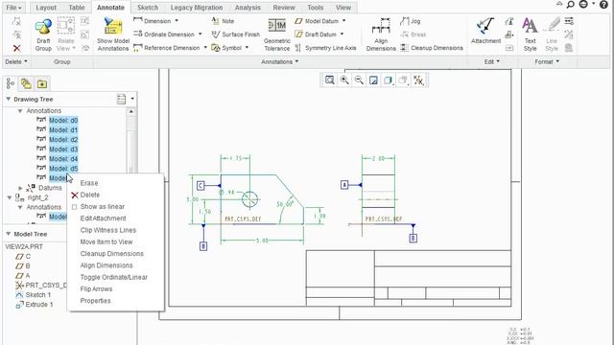The height and width of the screenshot is (345, 614).
Task: Insert a Note annotation
Action: [x=223, y=21]
